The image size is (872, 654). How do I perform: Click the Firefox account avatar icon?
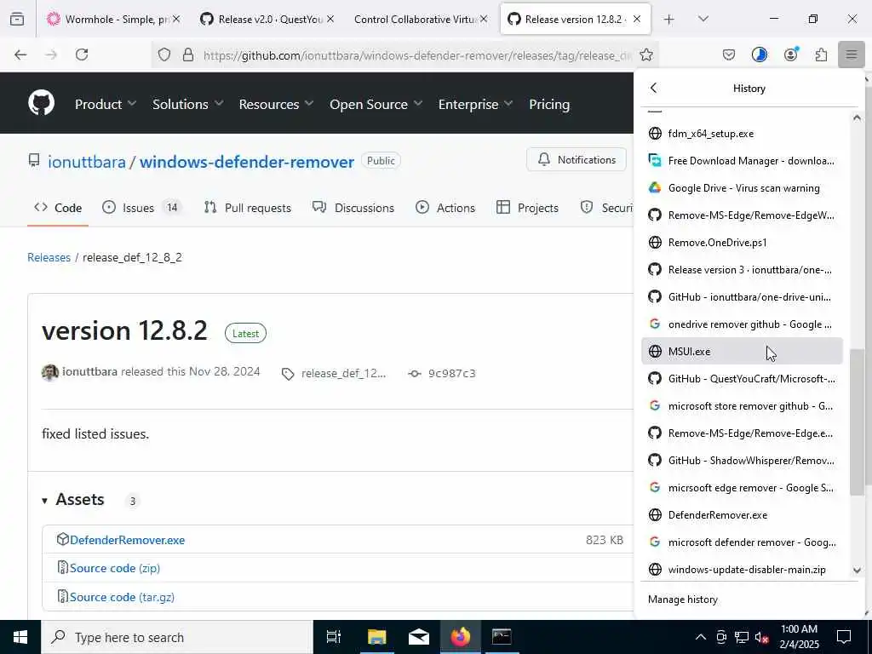pos(790,54)
